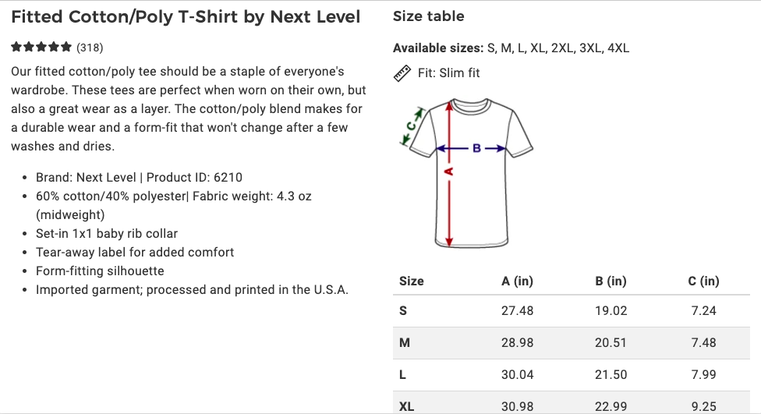Viewport: 761px width, 414px height.
Task: Click the five-star rating icons
Action: [x=41, y=48]
